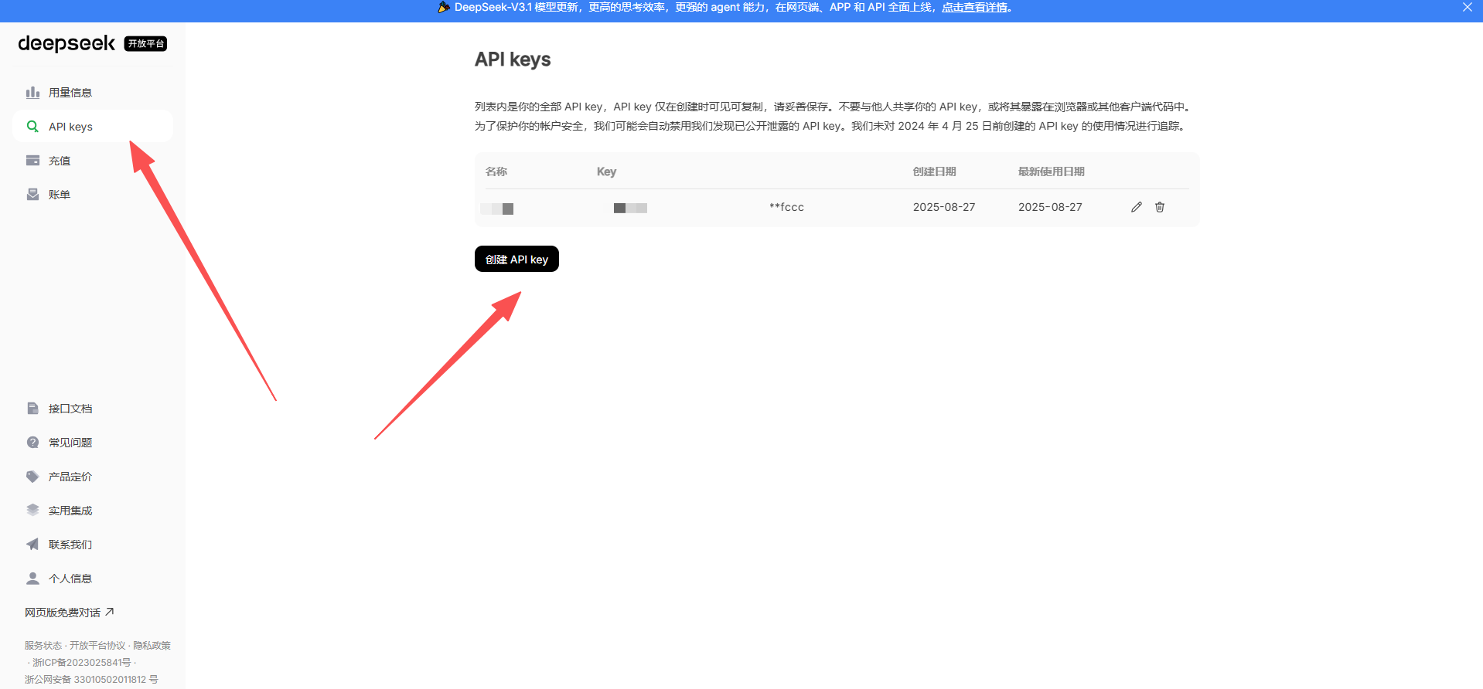
Task: Go to the 充值 top-up page
Action: click(x=93, y=161)
